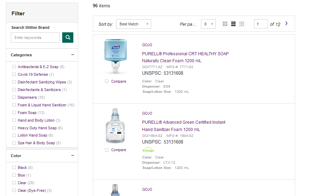The image size is (309, 196).
Task: Tick Compare for PURELL Green Certified Sanitizer
Action: click(107, 150)
